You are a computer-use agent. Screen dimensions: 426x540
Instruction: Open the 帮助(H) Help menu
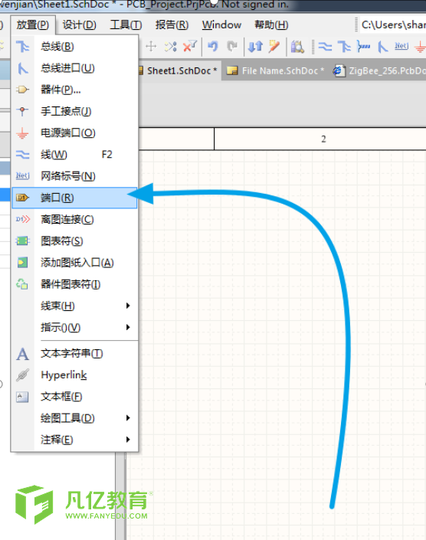click(x=271, y=25)
